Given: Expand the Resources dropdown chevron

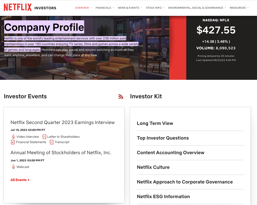Looking at the screenshot, I should click(x=248, y=8).
